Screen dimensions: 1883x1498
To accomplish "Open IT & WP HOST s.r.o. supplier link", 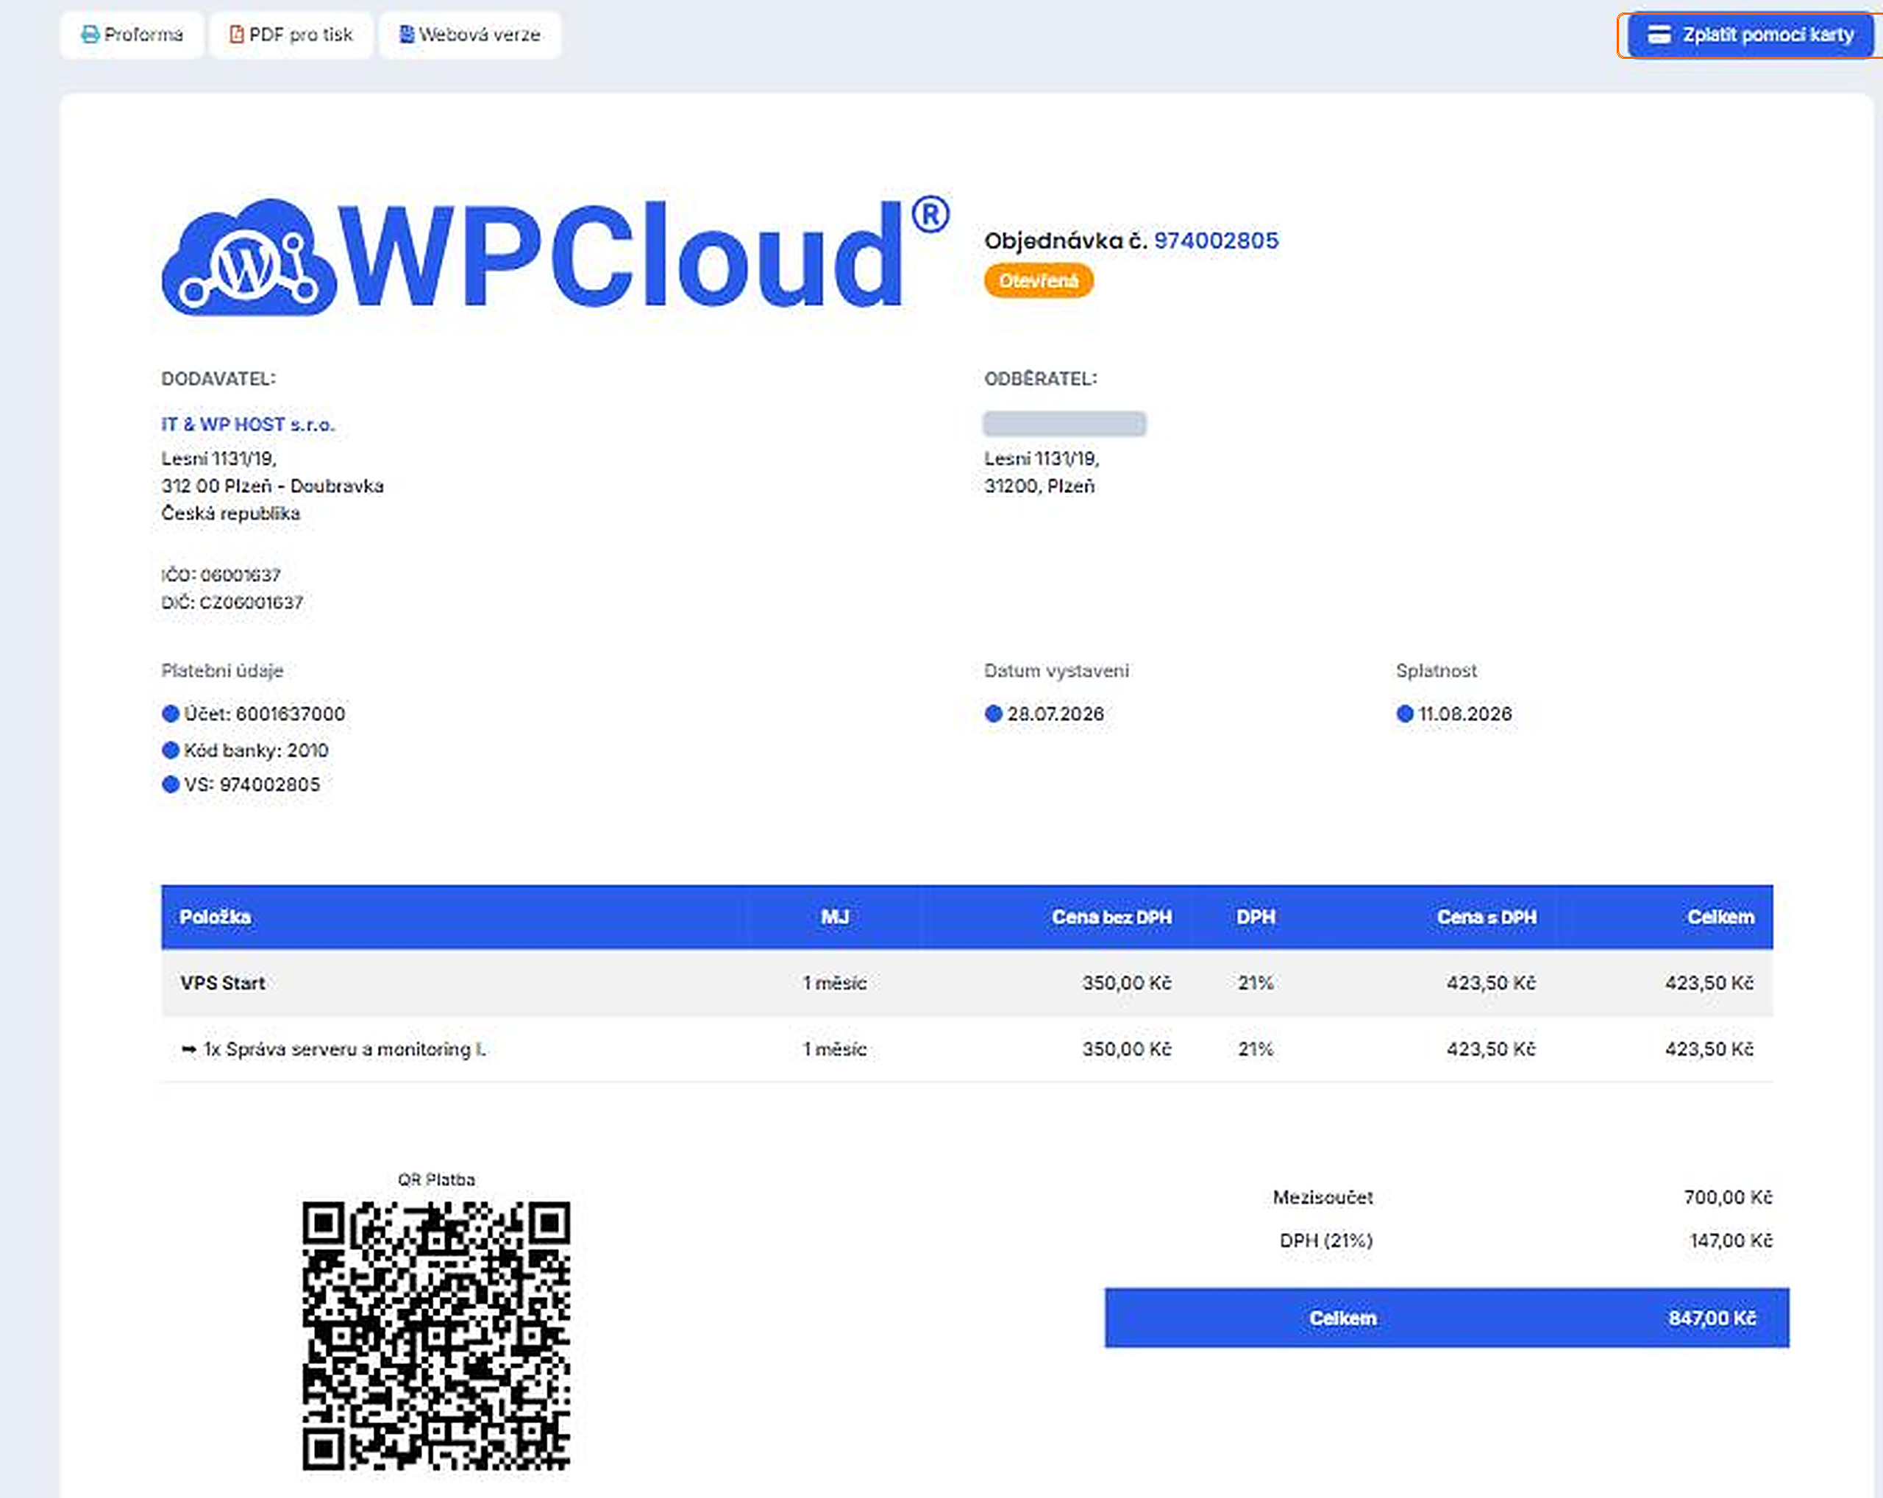I will click(248, 425).
